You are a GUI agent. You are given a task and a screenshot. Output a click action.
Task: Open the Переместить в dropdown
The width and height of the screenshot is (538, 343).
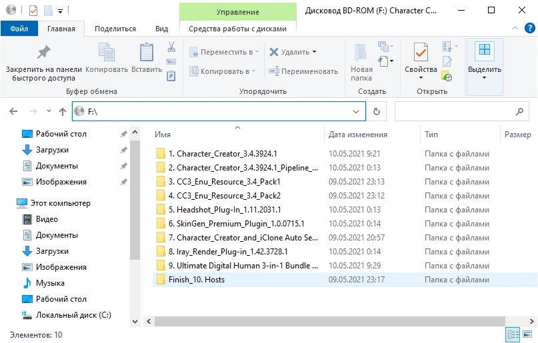225,52
